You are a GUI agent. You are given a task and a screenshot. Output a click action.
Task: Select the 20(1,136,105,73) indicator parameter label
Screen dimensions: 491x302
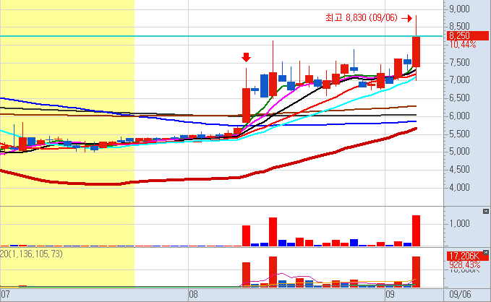[31, 254]
